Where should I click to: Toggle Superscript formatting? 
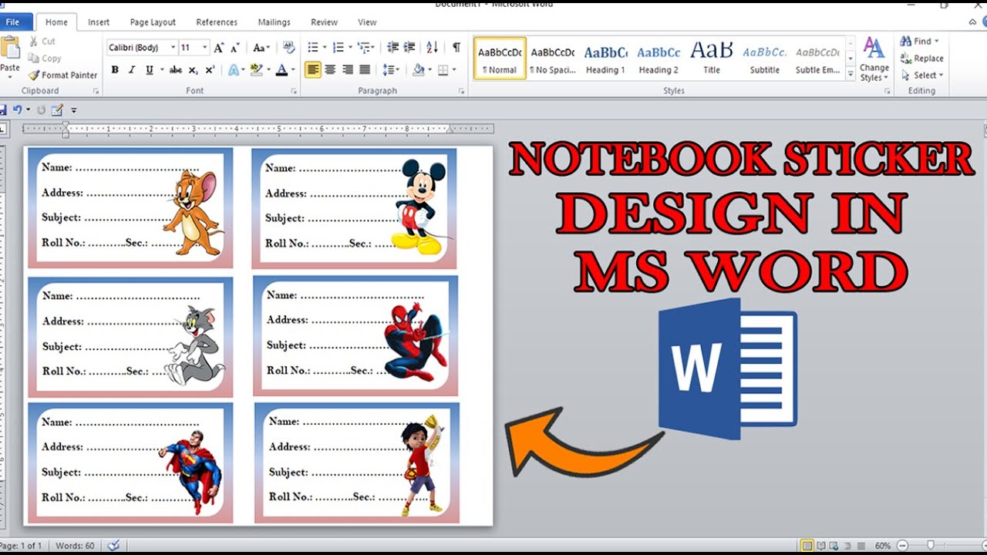pos(210,70)
